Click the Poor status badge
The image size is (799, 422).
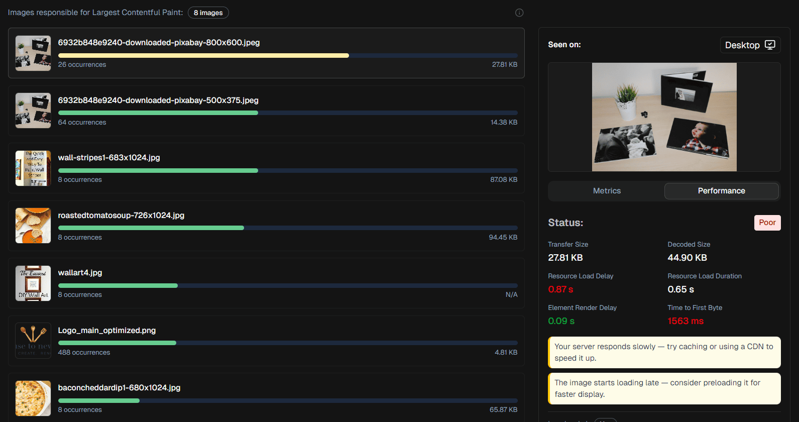pos(767,223)
